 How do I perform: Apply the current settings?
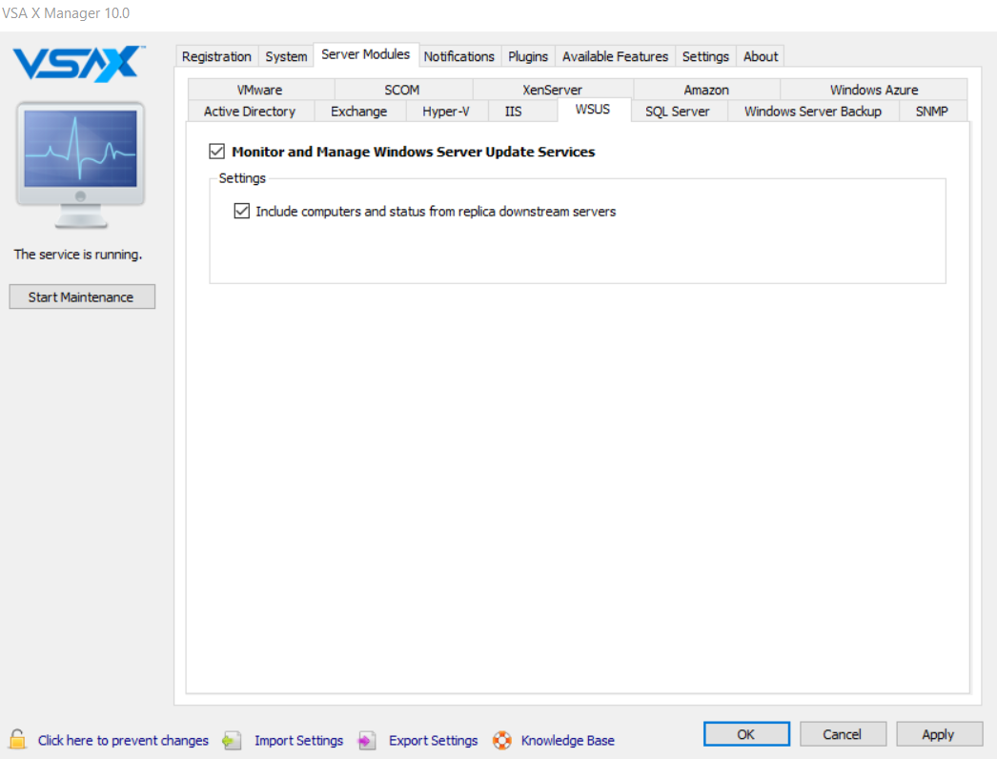coord(939,734)
